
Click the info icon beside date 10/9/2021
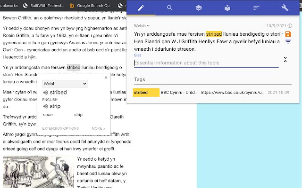[x=290, y=26]
